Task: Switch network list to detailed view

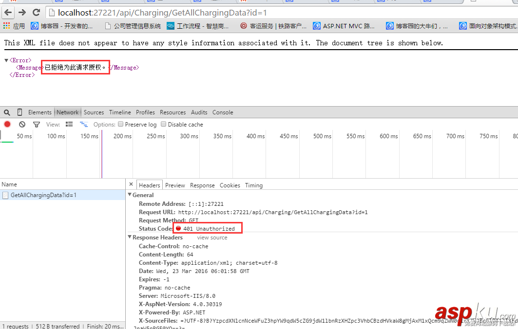Action: click(x=69, y=124)
